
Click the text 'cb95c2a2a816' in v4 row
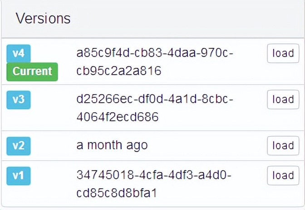(119, 72)
